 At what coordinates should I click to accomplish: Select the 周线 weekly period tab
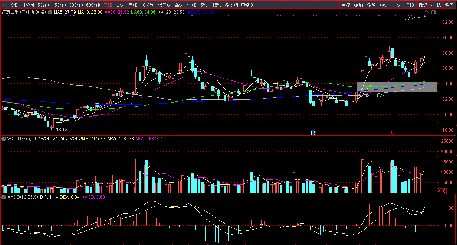tap(120, 5)
